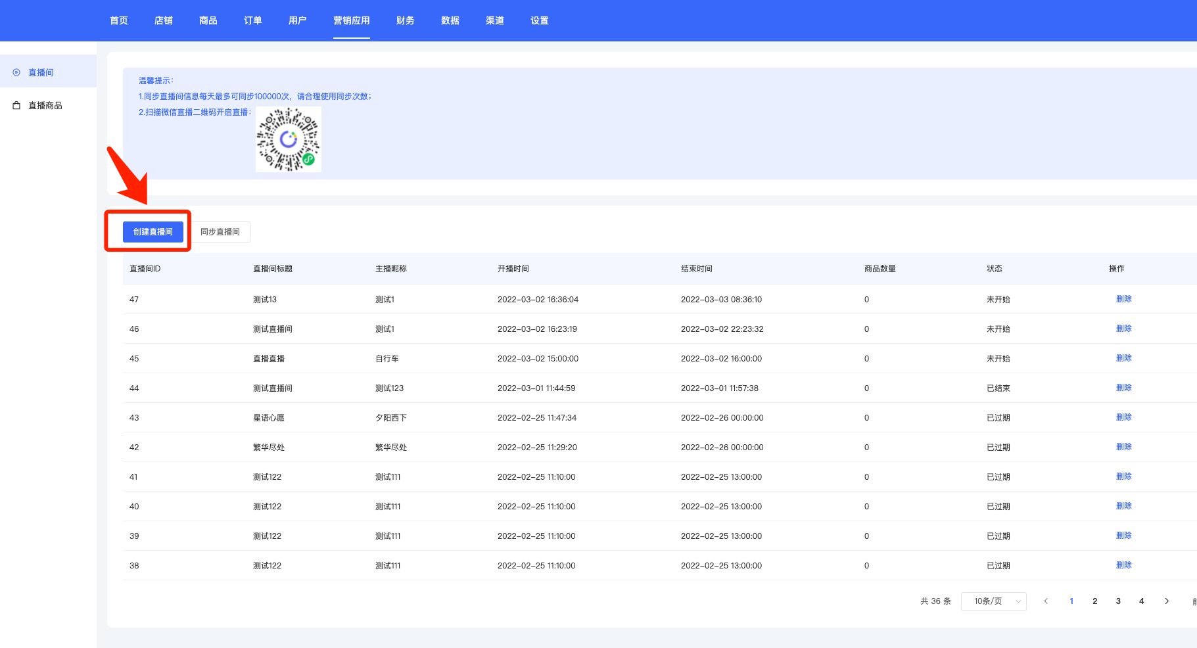Open the 10条/页 page size dropdown
This screenshot has width=1197, height=648.
point(993,601)
